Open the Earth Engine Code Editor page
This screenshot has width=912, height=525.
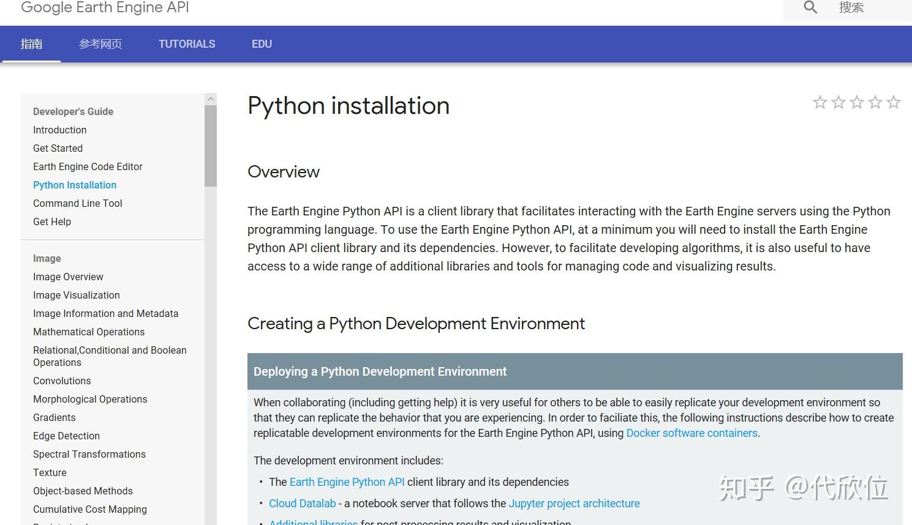pyautogui.click(x=88, y=166)
